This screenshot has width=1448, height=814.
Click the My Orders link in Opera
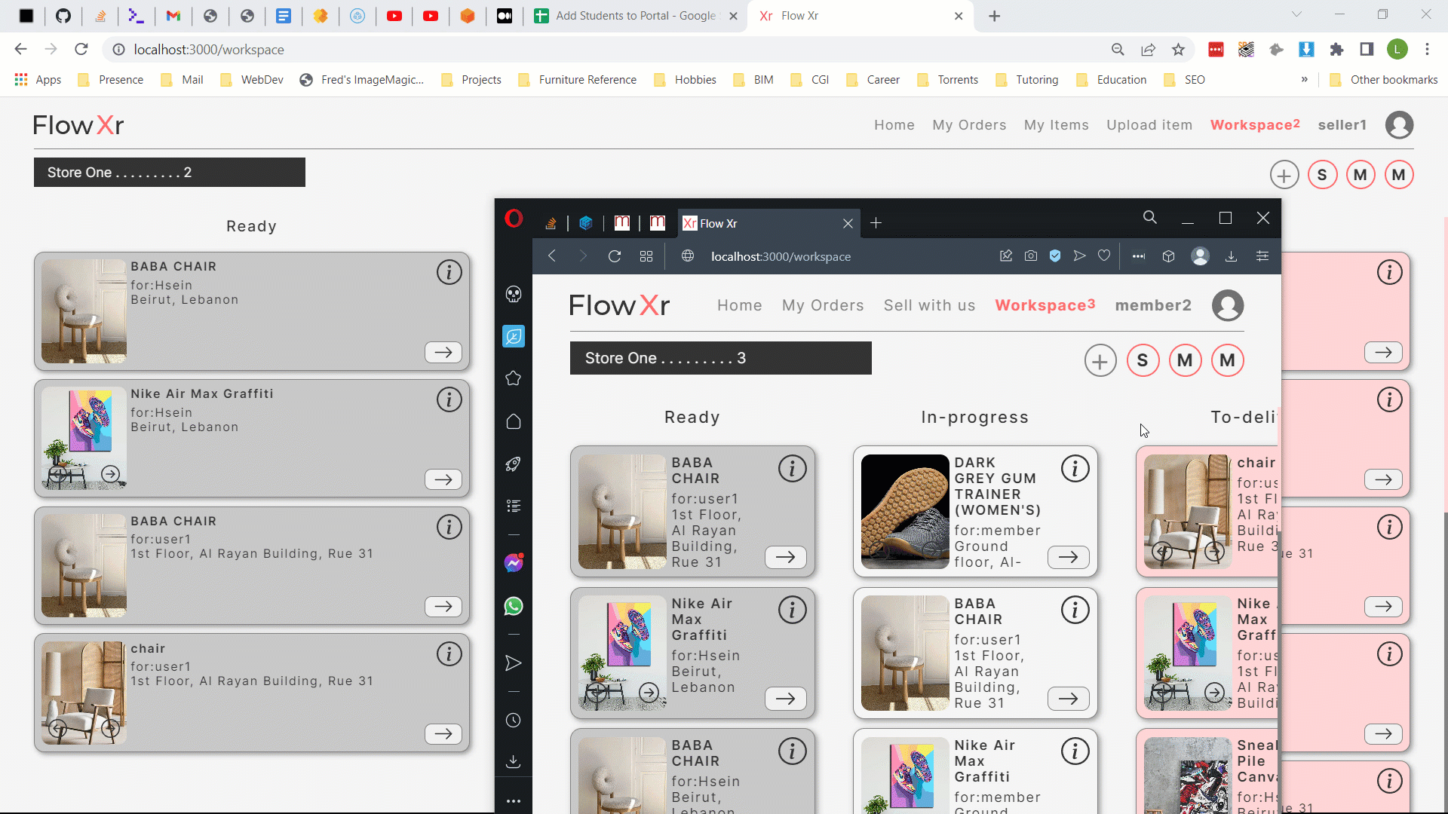(x=822, y=305)
